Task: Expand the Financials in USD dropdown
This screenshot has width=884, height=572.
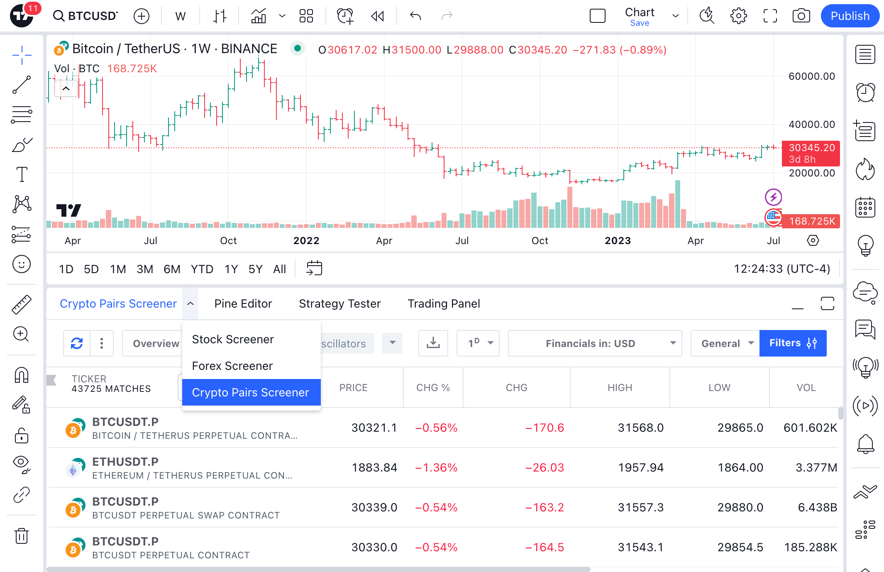Action: click(594, 343)
